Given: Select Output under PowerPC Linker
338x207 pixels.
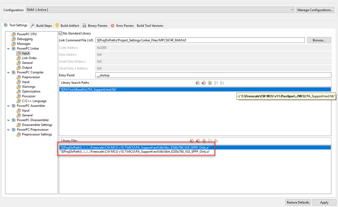Looking at the screenshot, I should [x=27, y=67].
